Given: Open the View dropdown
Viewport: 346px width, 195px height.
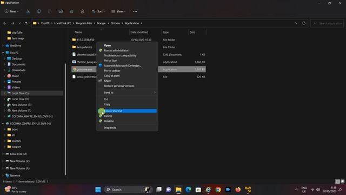Looking at the screenshot, I should [x=118, y=11].
